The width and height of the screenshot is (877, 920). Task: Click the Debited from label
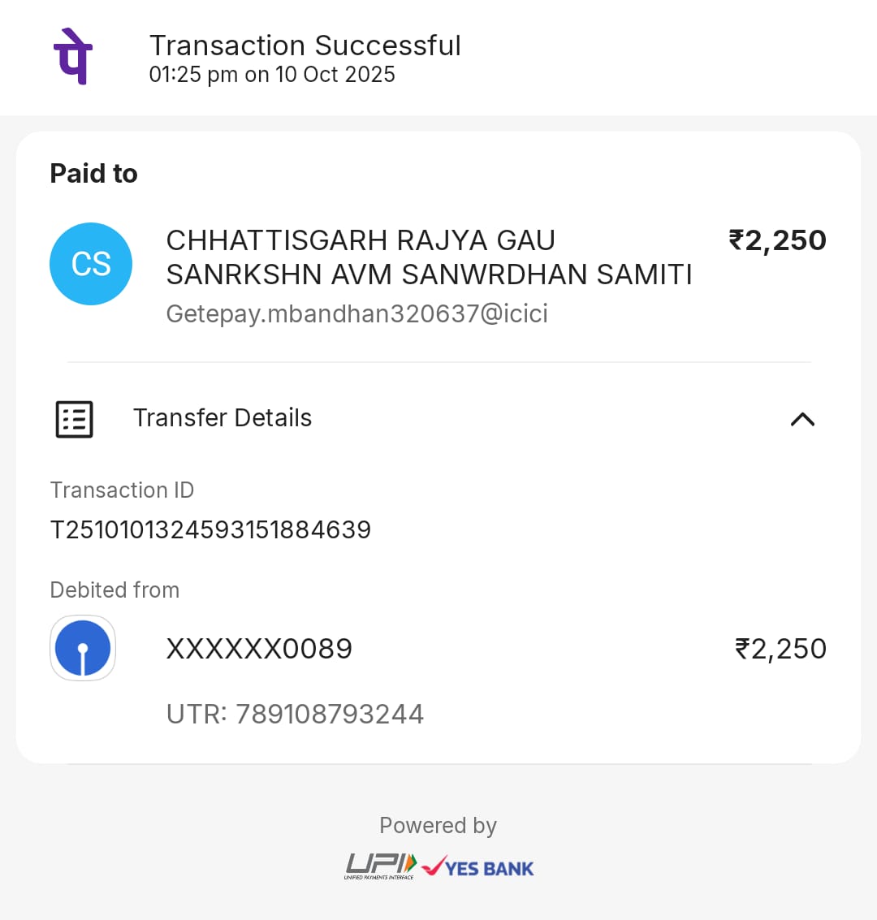click(x=114, y=590)
